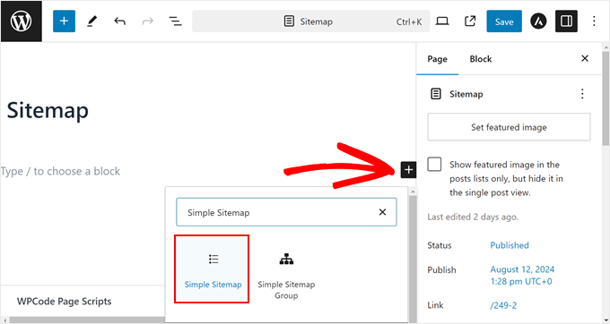Click the block search field
The image size is (610, 324).
(286, 212)
